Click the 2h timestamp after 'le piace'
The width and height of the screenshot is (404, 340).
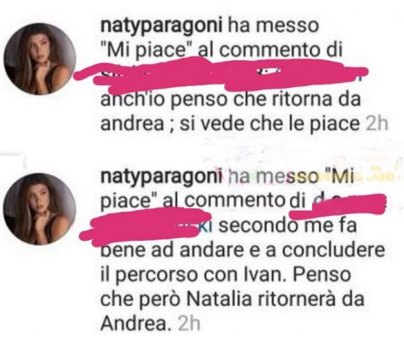click(376, 124)
